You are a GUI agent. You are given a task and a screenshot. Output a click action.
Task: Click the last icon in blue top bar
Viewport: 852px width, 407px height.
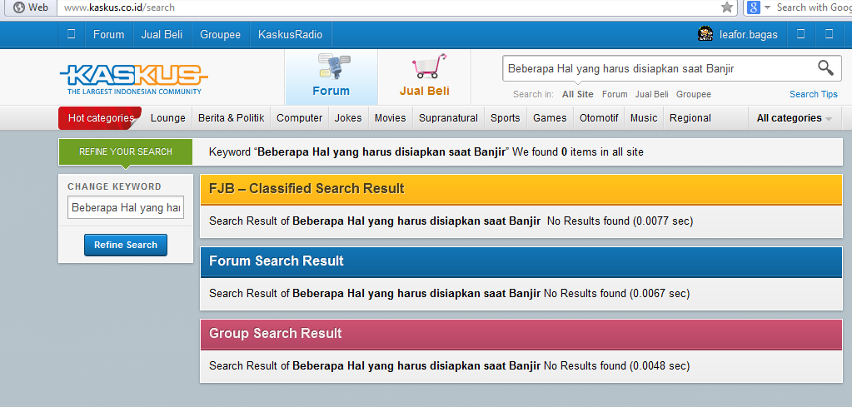[829, 33]
